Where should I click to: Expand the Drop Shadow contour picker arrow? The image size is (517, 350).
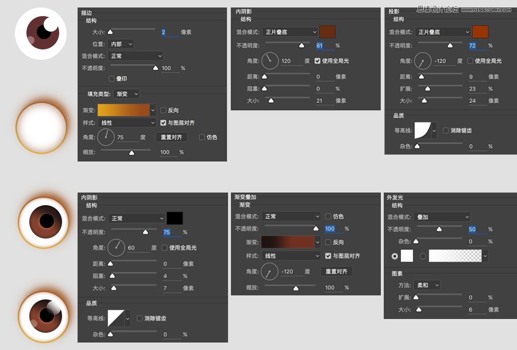click(434, 130)
